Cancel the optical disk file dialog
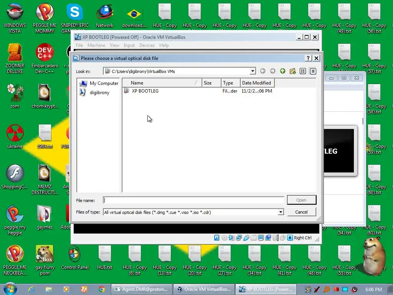 302,212
